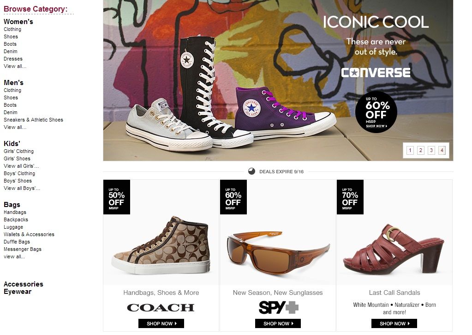Screen dimensions: 472x335
Task: Expand Women's category with View all
Action: (x=15, y=67)
